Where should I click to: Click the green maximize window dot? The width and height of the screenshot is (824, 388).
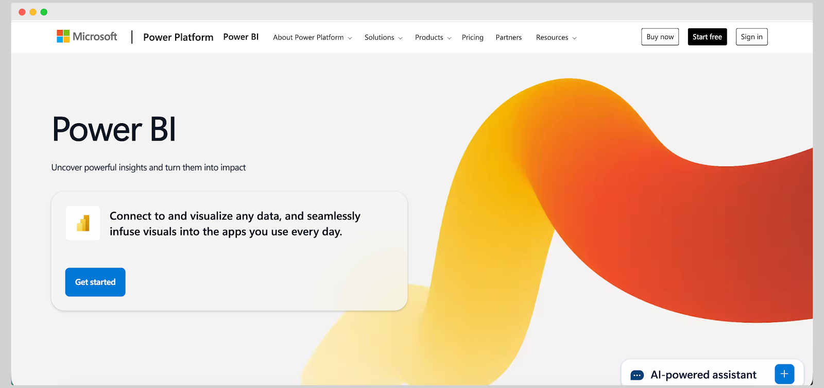click(x=44, y=12)
